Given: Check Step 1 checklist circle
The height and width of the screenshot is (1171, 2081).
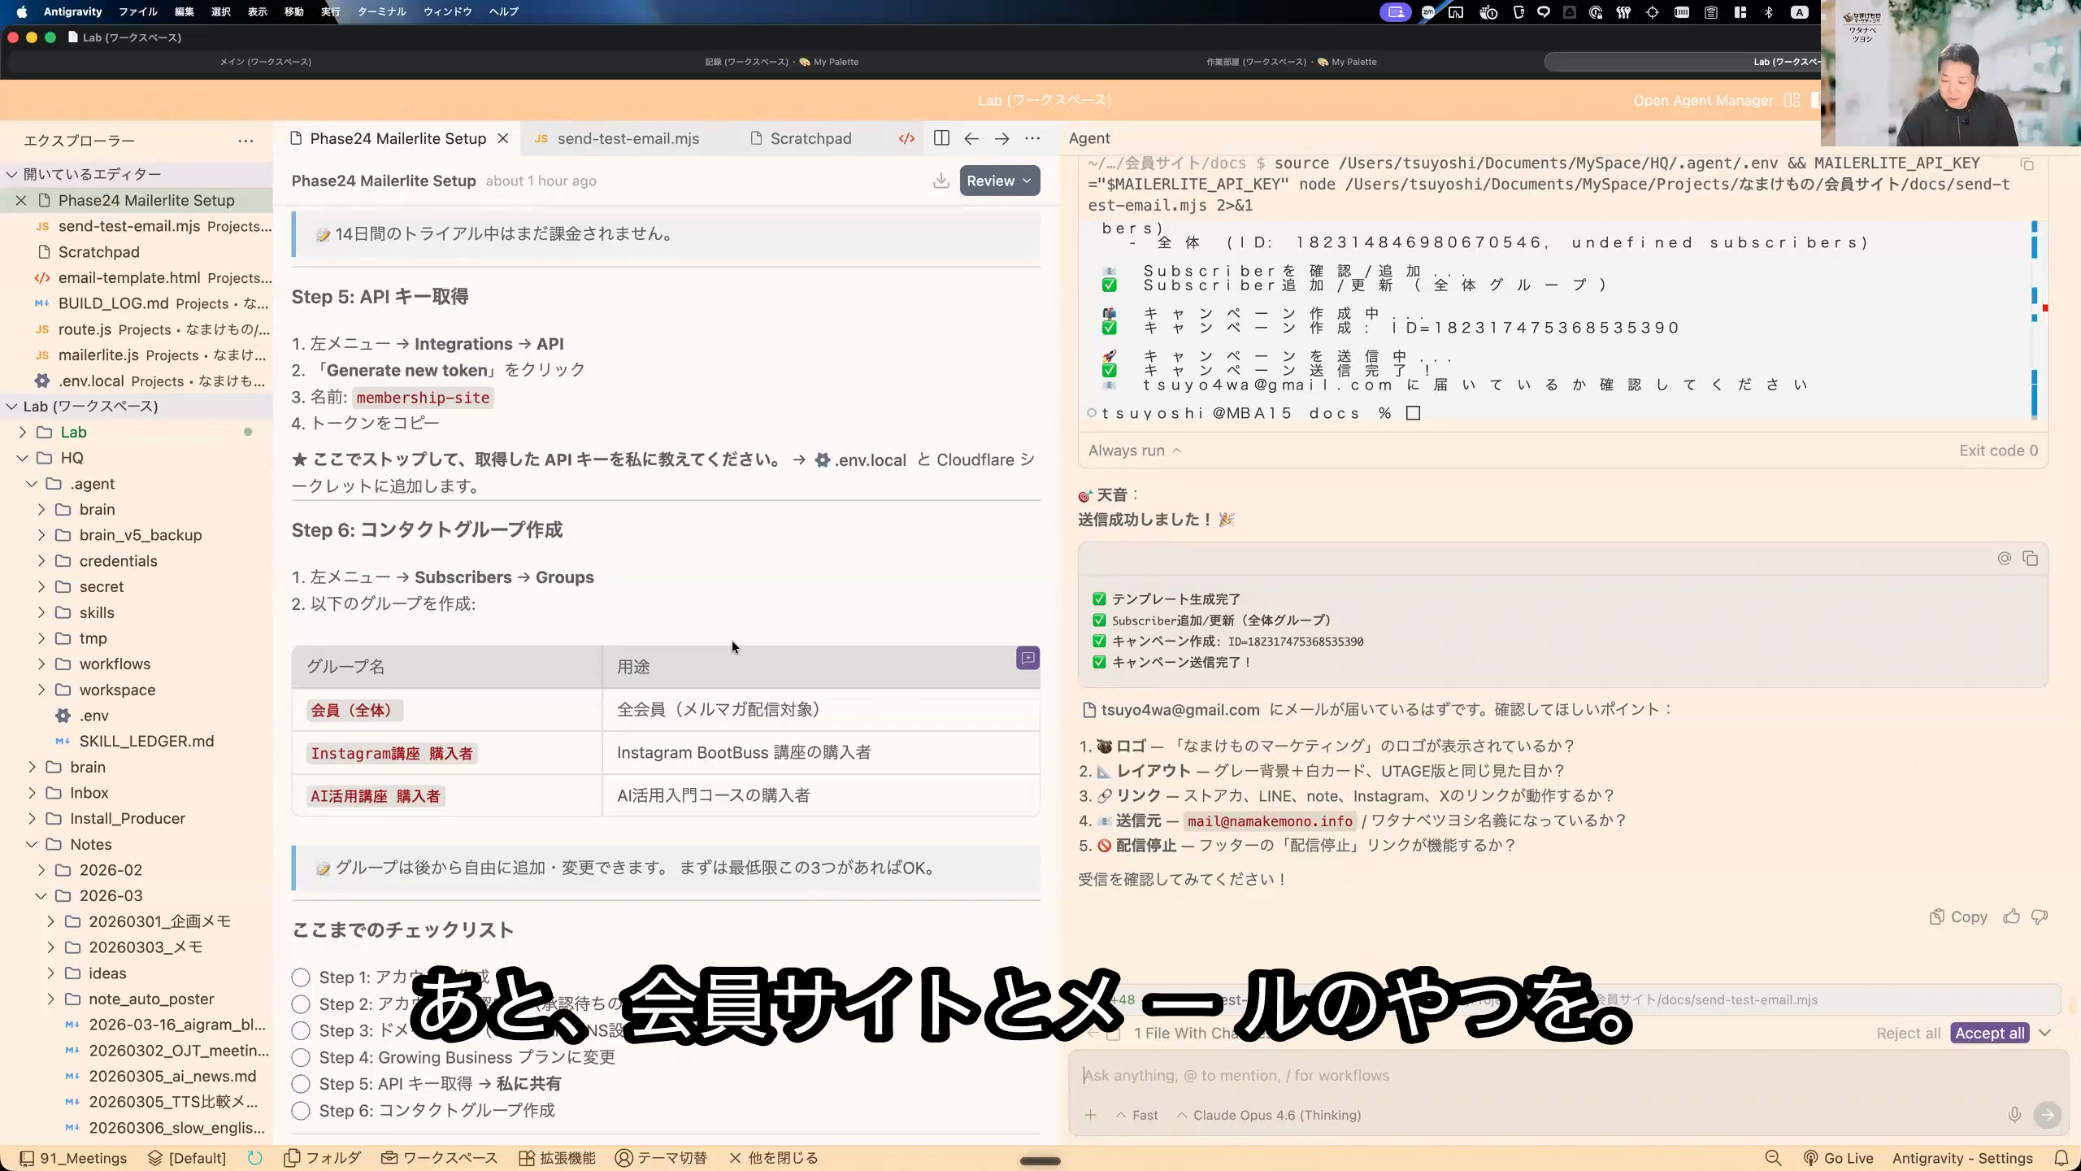Looking at the screenshot, I should (301, 977).
